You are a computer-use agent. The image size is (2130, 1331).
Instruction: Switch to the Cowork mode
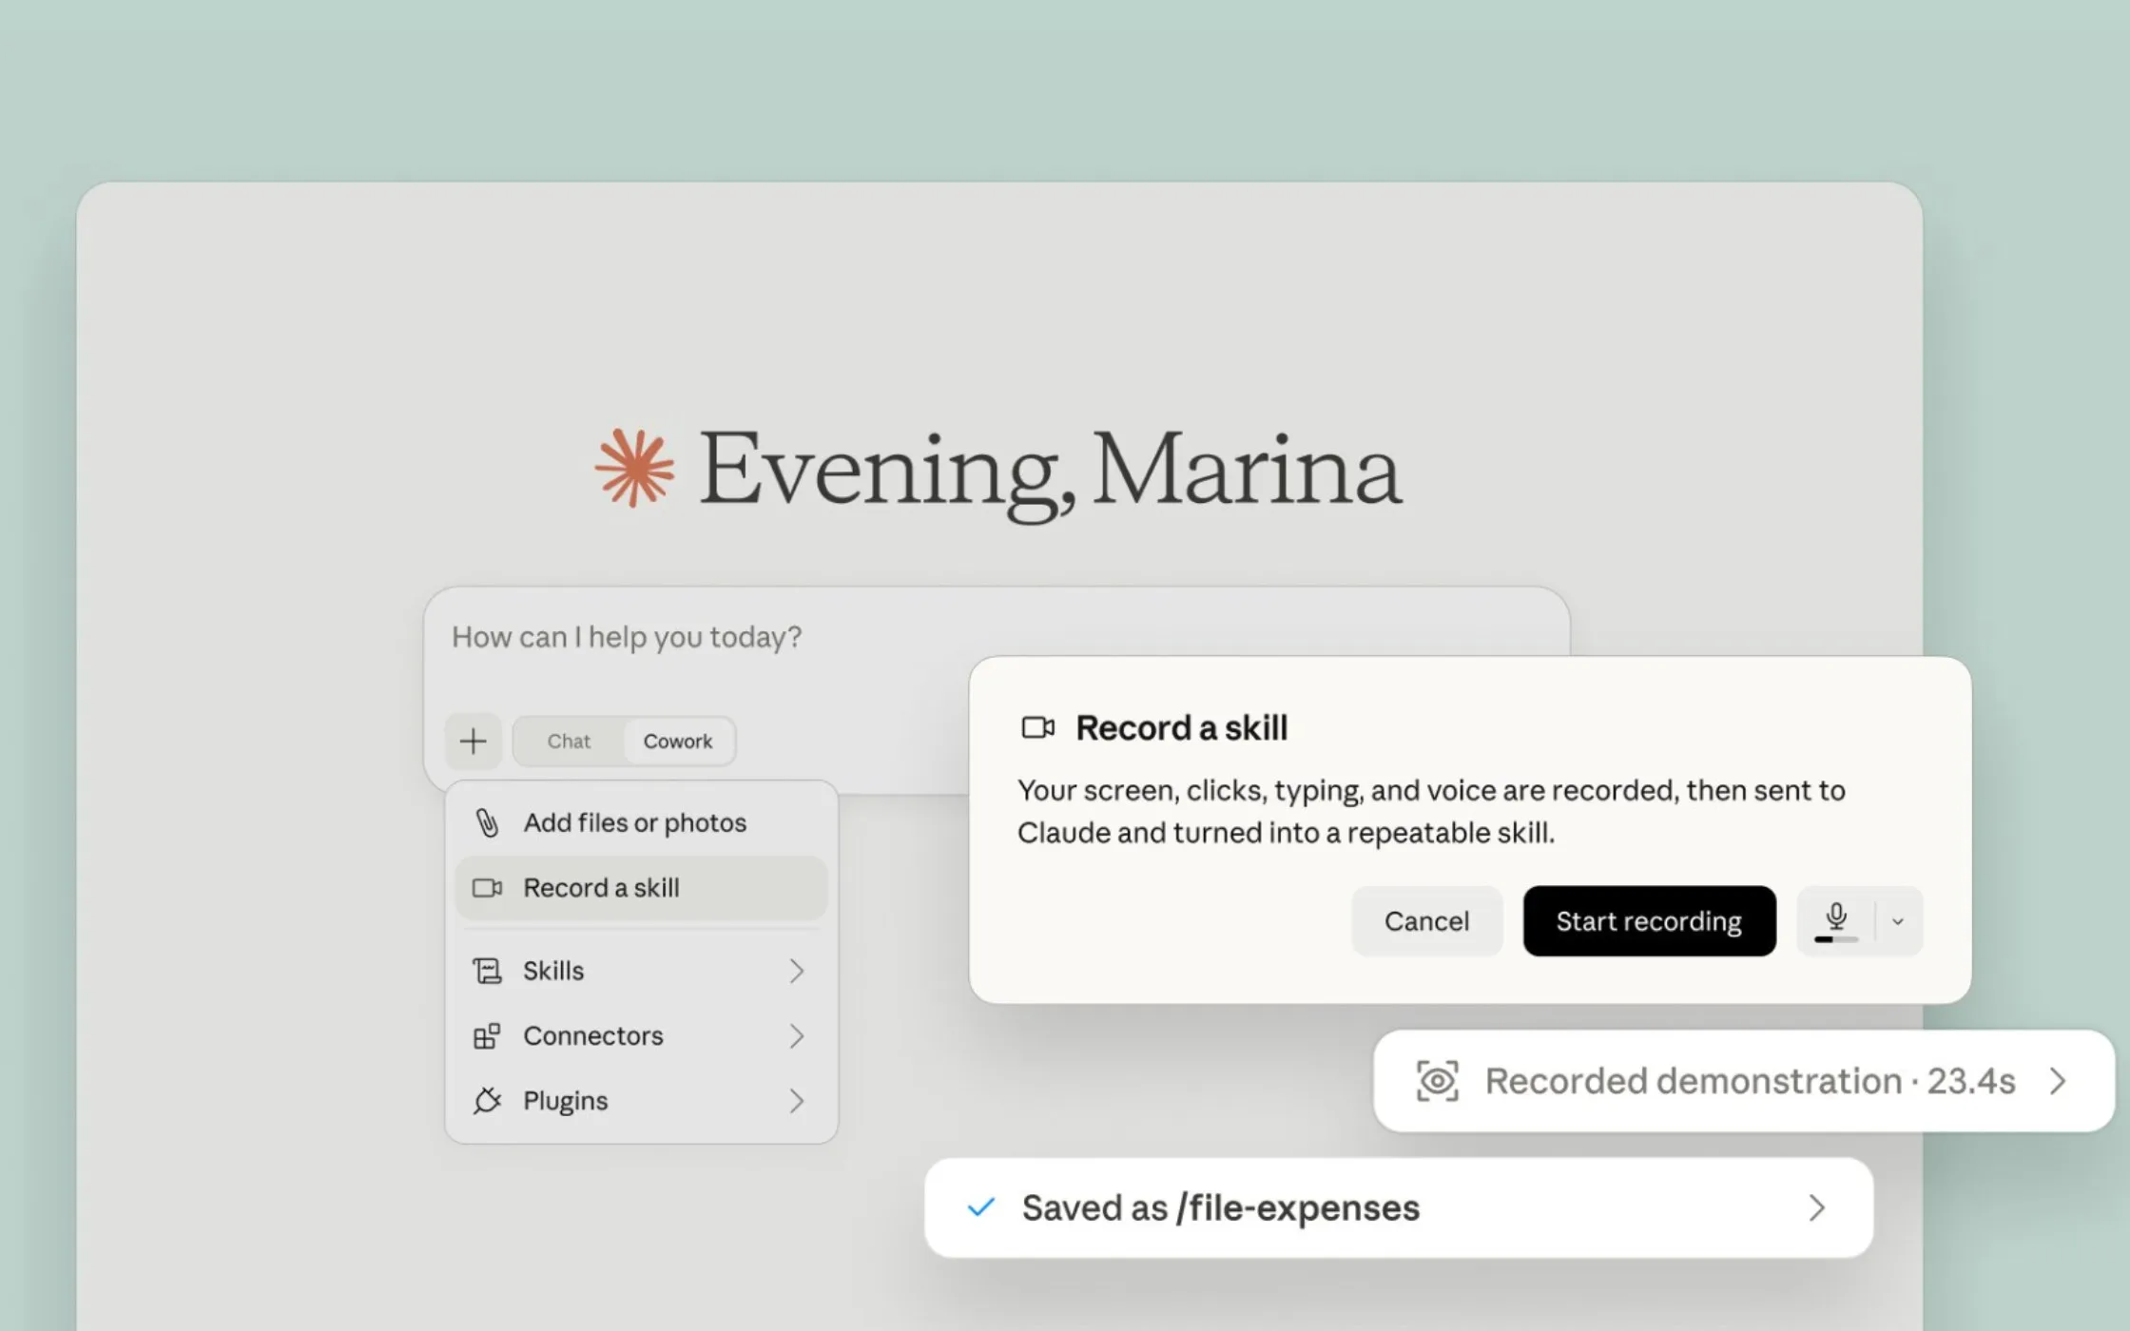(677, 741)
